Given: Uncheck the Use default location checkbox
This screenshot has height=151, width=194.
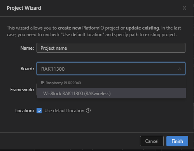Looking at the screenshot, I should [39, 111].
